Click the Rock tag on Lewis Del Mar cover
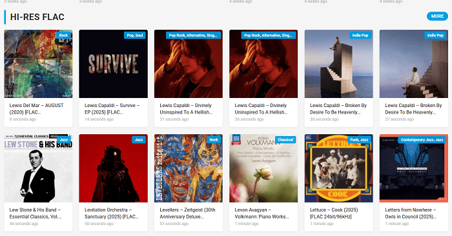The image size is (452, 236). click(x=63, y=35)
